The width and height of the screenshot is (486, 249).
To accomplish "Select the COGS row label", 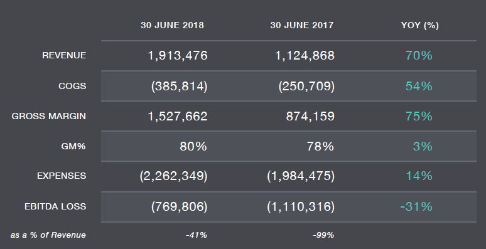I will [x=72, y=86].
